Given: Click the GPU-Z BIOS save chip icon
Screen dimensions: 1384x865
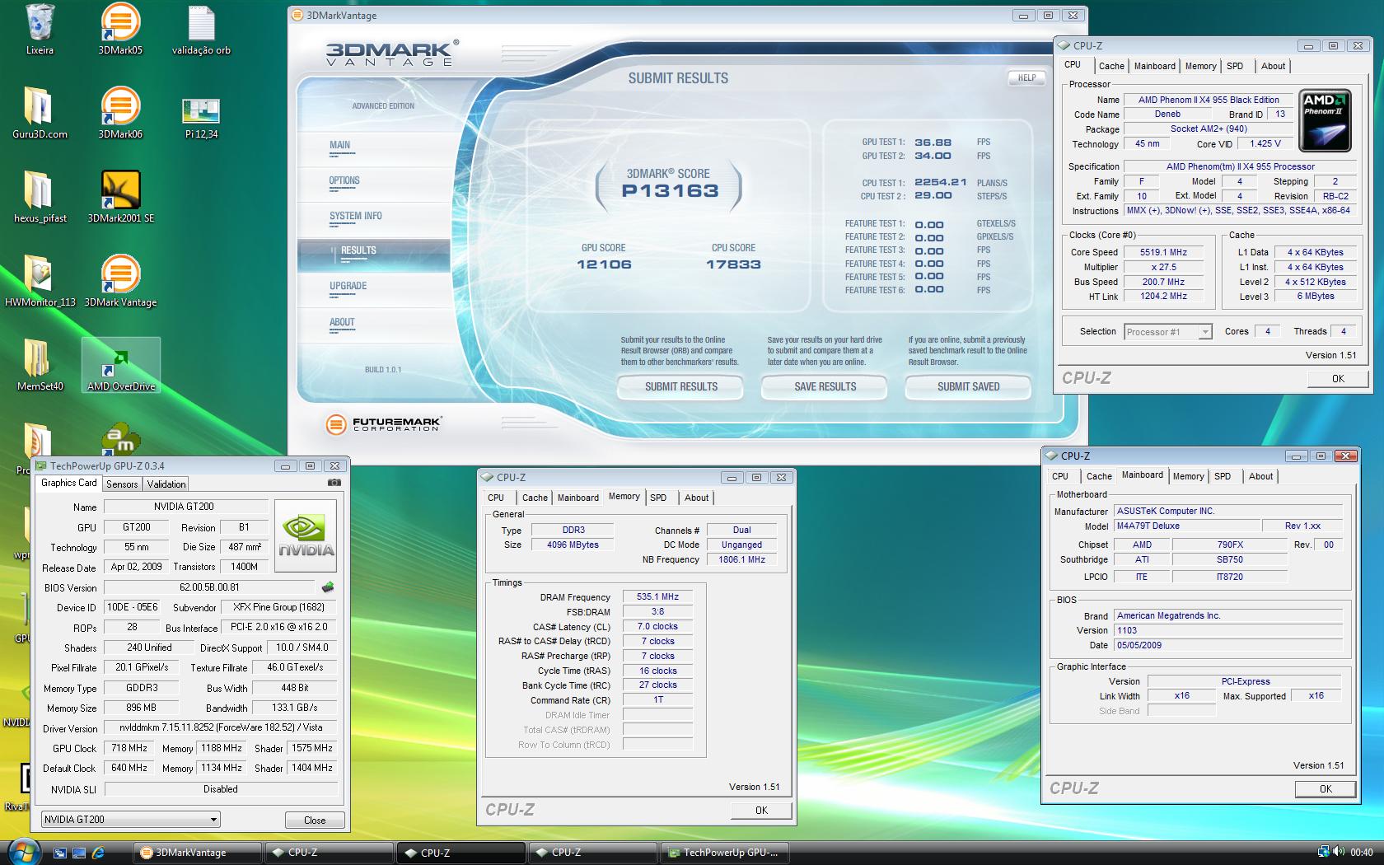Looking at the screenshot, I should pos(328,587).
